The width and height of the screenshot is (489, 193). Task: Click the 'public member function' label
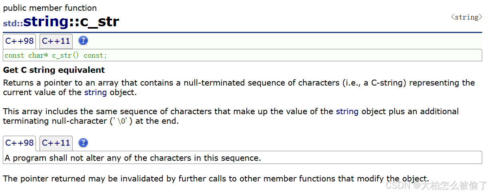[50, 8]
